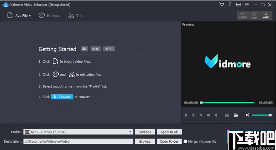
Task: Skip to next in preview player
Action: click(216, 115)
